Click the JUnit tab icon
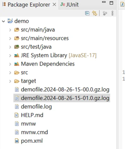The width and height of the screenshot is (125, 149). [x=62, y=4]
